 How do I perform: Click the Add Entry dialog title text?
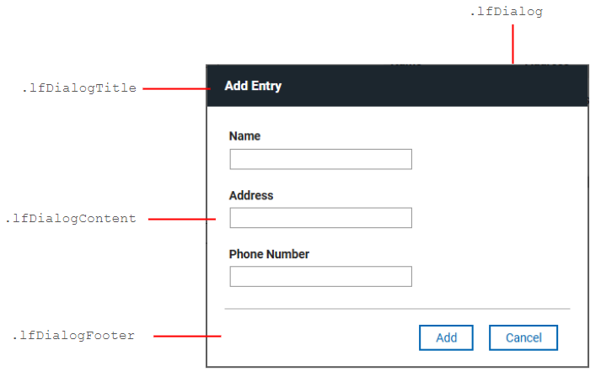[253, 86]
